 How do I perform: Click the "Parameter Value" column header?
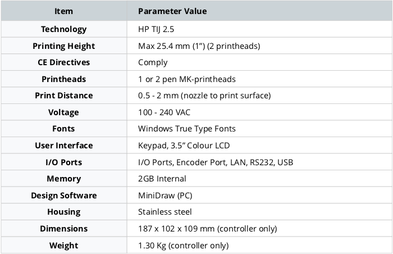[x=172, y=11]
